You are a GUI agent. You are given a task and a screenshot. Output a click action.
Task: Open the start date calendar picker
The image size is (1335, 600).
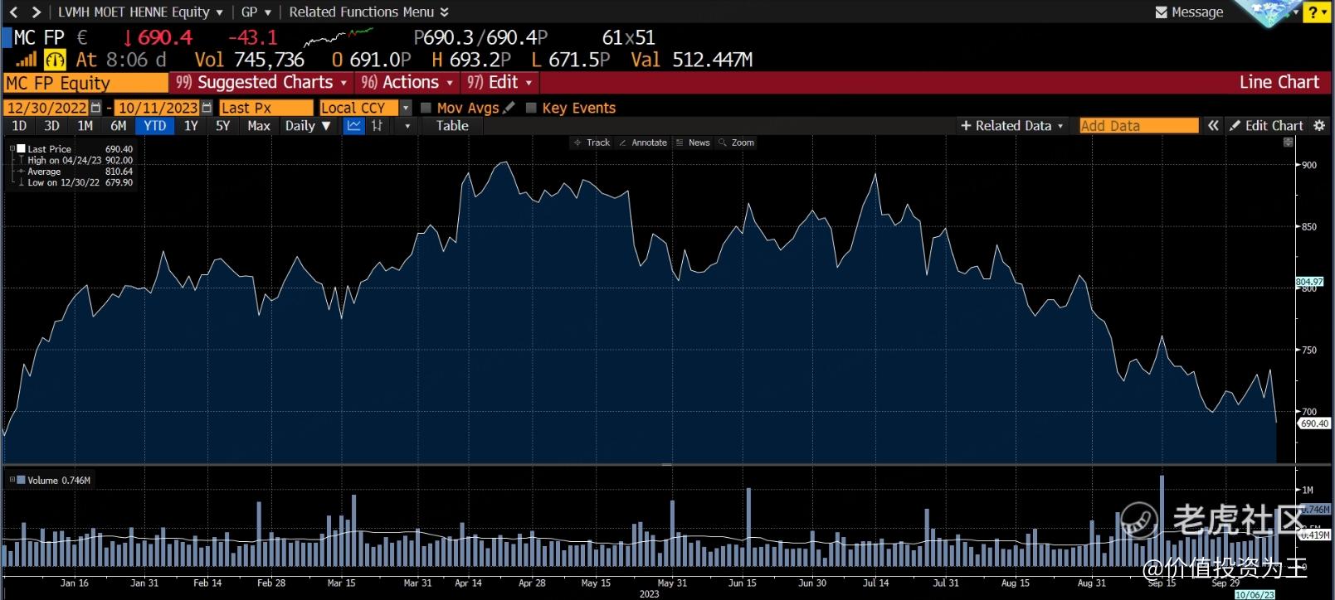(95, 108)
